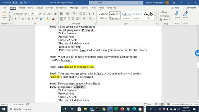Screen dimensions: 199x112
Task: Clear all formatting icon
Action: coord(55,14)
